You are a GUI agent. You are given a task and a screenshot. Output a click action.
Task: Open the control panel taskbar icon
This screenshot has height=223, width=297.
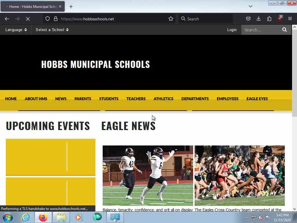115,217
